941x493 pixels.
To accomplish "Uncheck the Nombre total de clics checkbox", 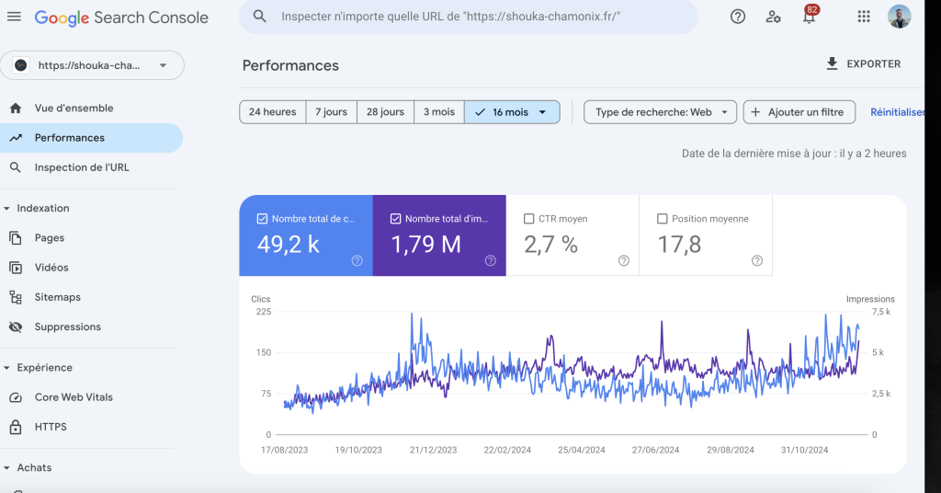I will pyautogui.click(x=263, y=219).
